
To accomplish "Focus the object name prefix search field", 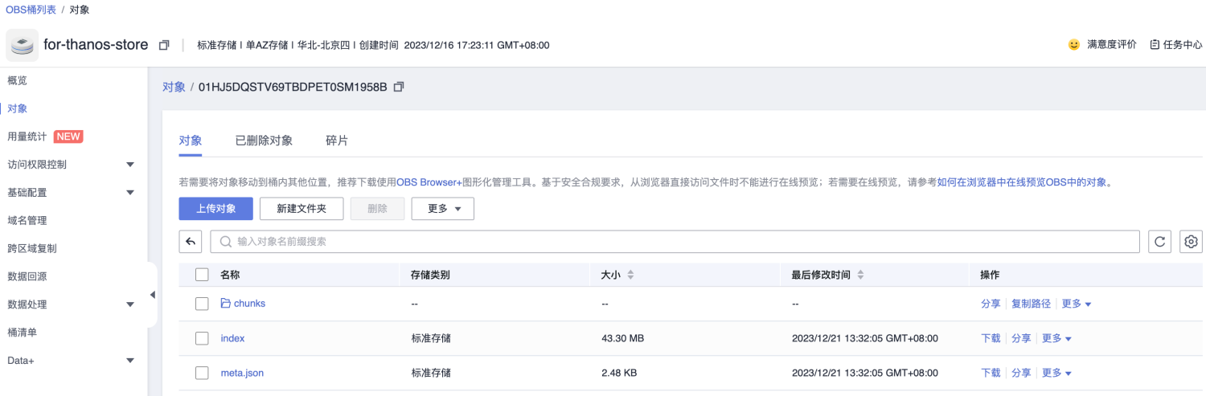I will coord(675,242).
